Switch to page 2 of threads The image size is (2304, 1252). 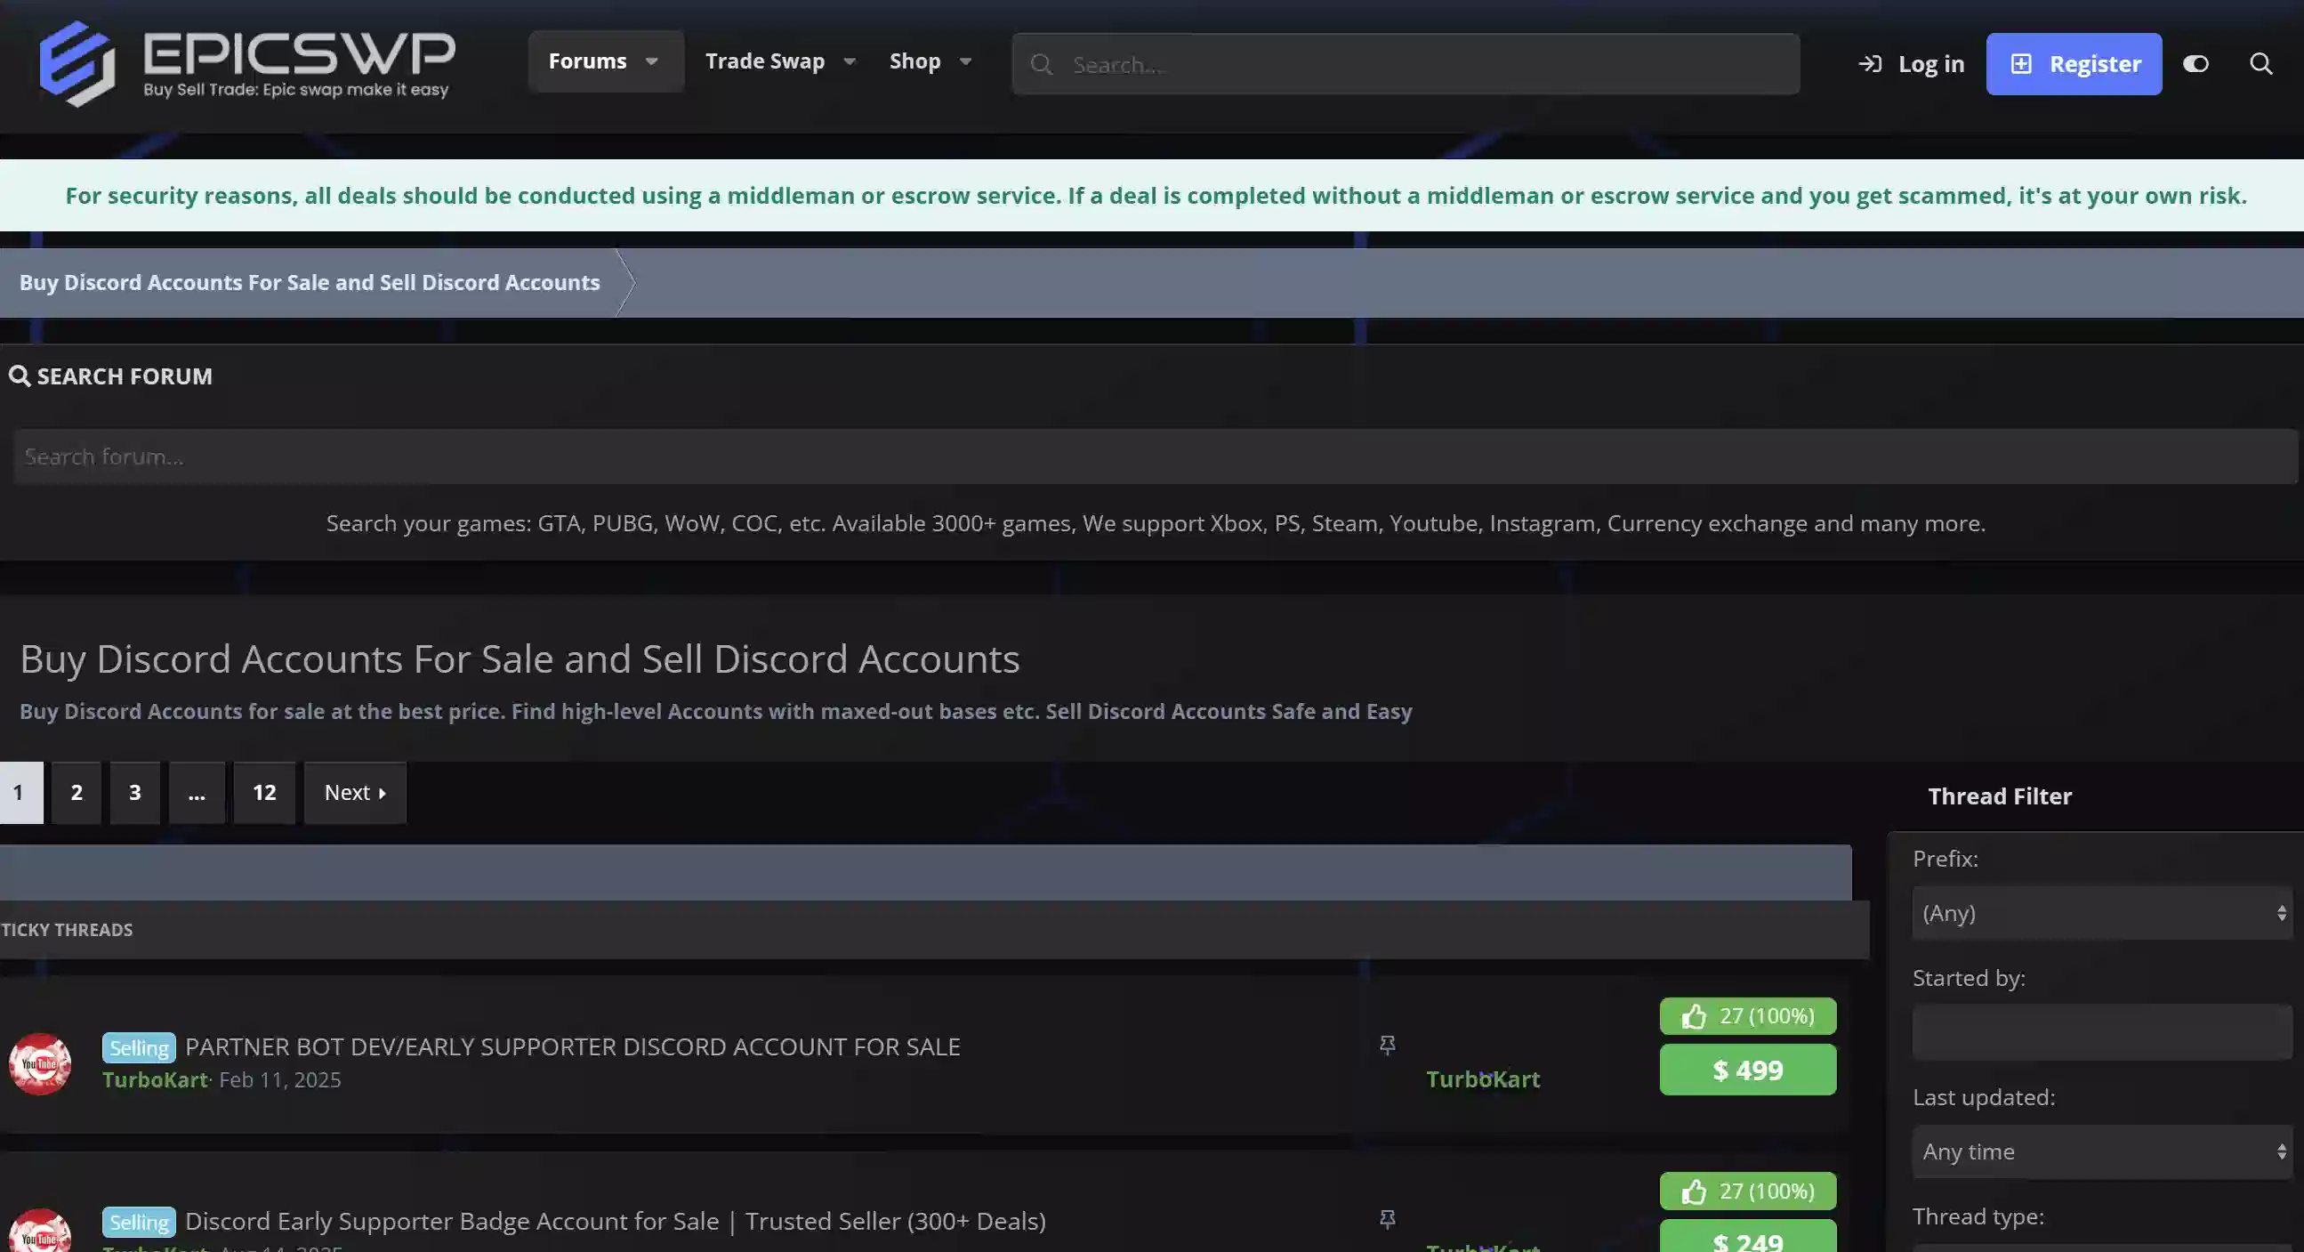point(76,792)
